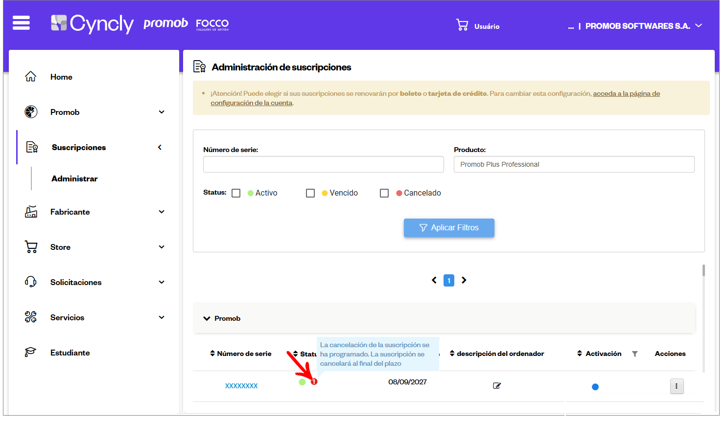The width and height of the screenshot is (726, 421).
Task: Click the Estudiante graduation cap icon
Action: [31, 352]
